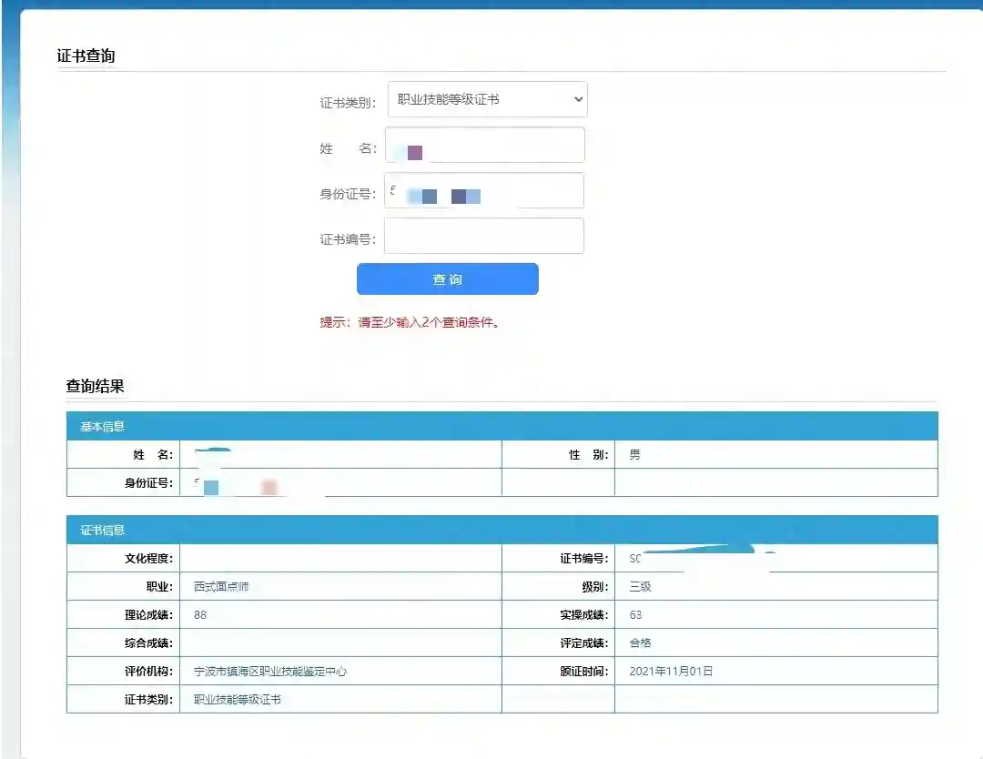Screen dimensions: 983x759
Task: Select the 西式面点师 occupation cell
Action: 220,586
